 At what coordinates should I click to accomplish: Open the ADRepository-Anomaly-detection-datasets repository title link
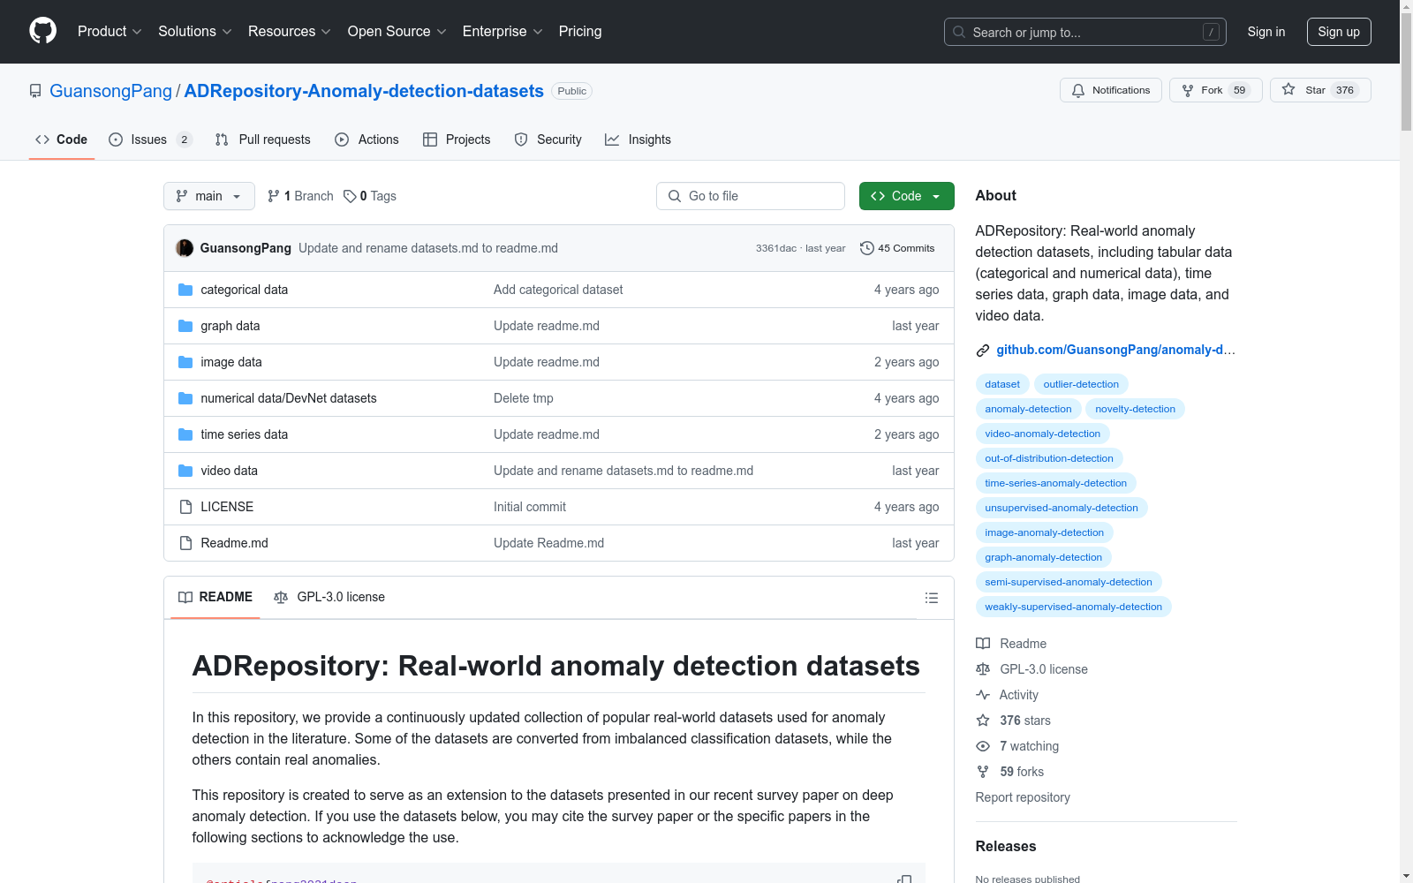(x=364, y=91)
